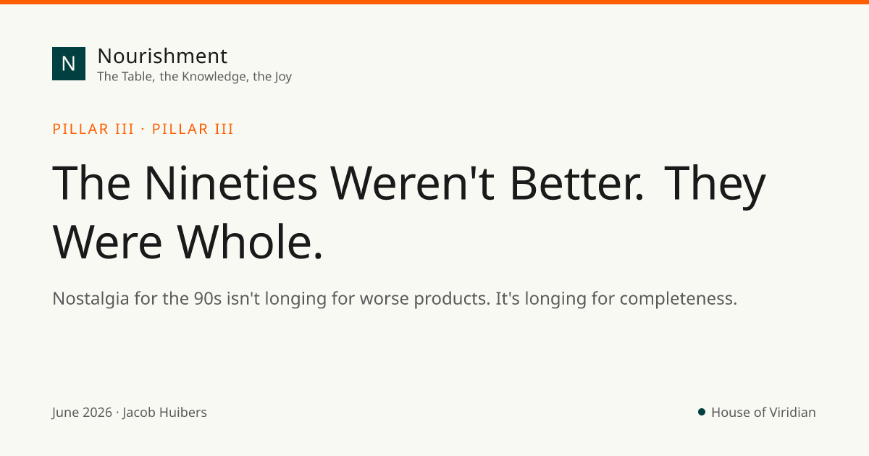Click the dot separator between PILLAR III labels
869x456 pixels.
pos(143,130)
